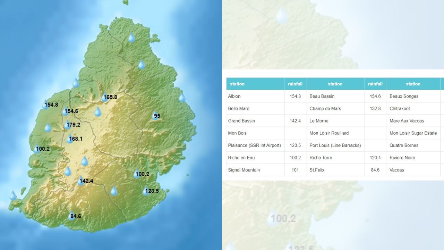Viewport: 444px width, 250px height.
Task: Select the Beau Bassin station cell
Action: tap(322, 96)
